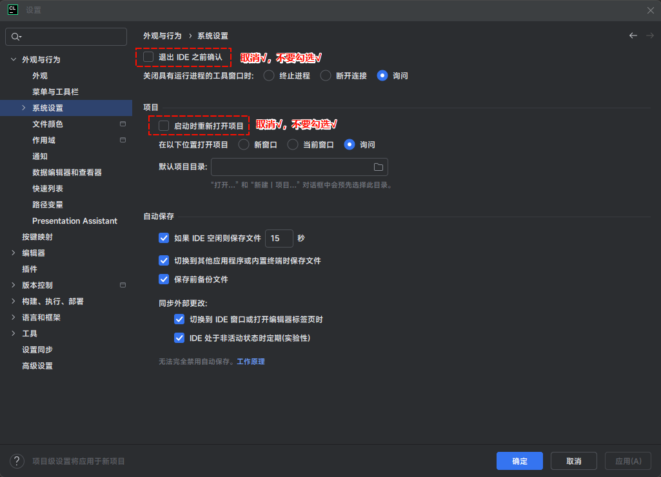Click the project-level icon beside 版本控制
The image size is (661, 477).
click(123, 285)
